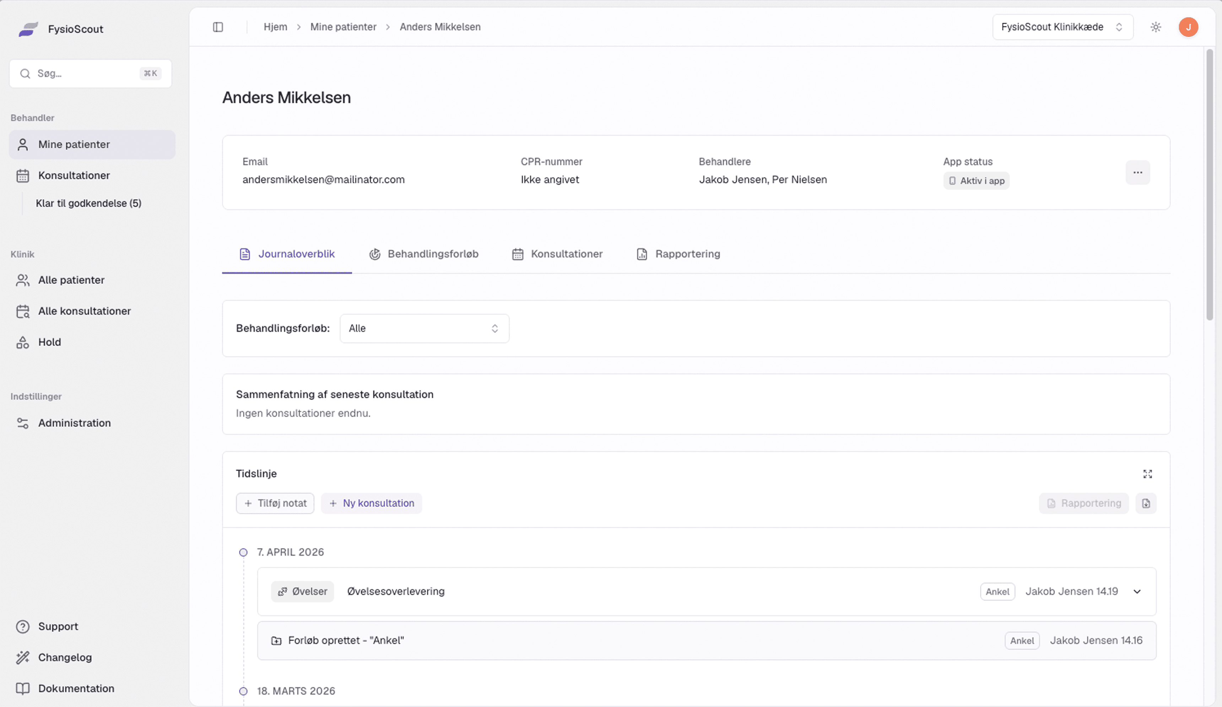Image resolution: width=1222 pixels, height=707 pixels.
Task: Click Tilføj notat button
Action: 275,503
